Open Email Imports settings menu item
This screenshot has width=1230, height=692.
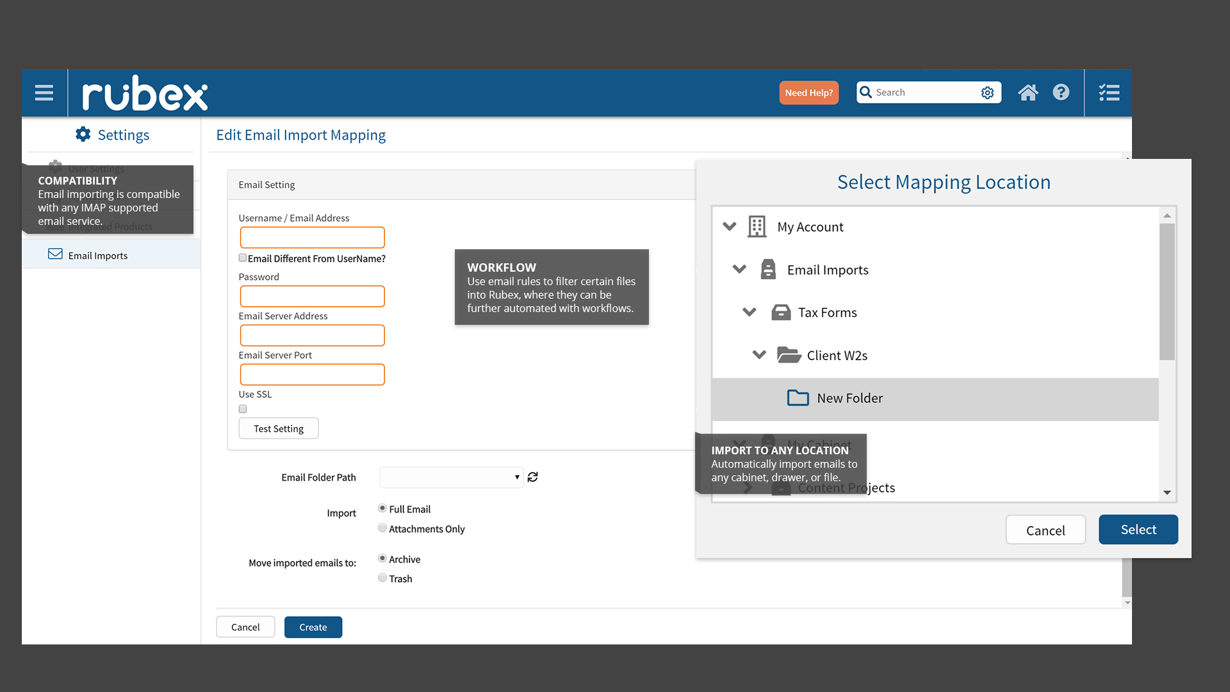coord(111,254)
